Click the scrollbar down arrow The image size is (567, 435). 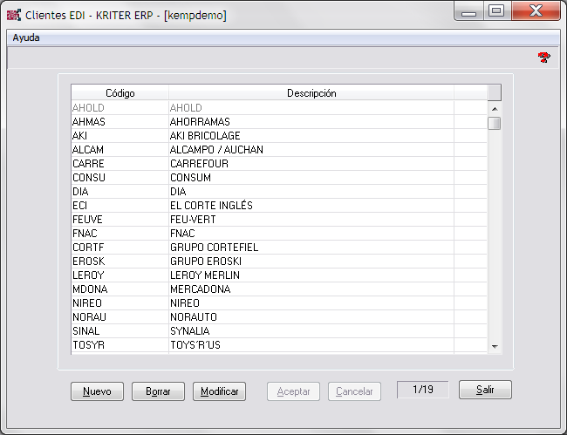[x=495, y=346]
